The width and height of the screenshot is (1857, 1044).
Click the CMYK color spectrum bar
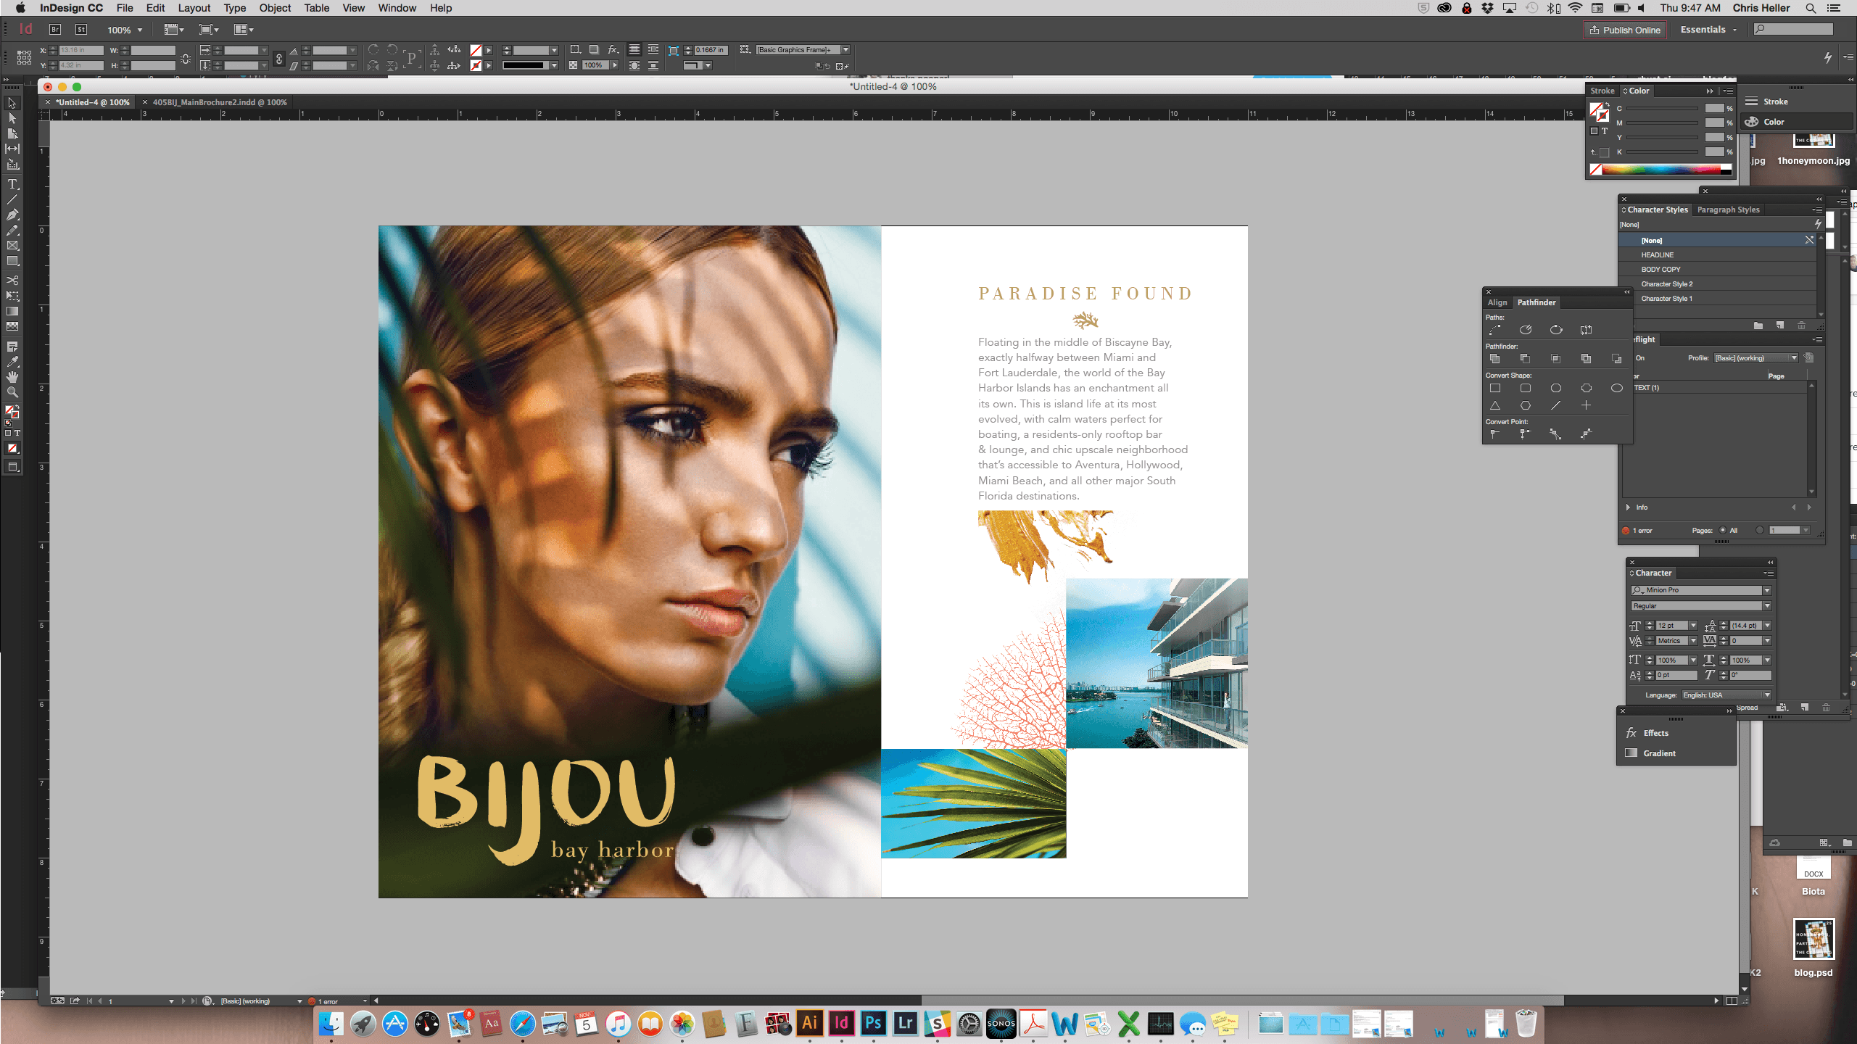click(1660, 170)
